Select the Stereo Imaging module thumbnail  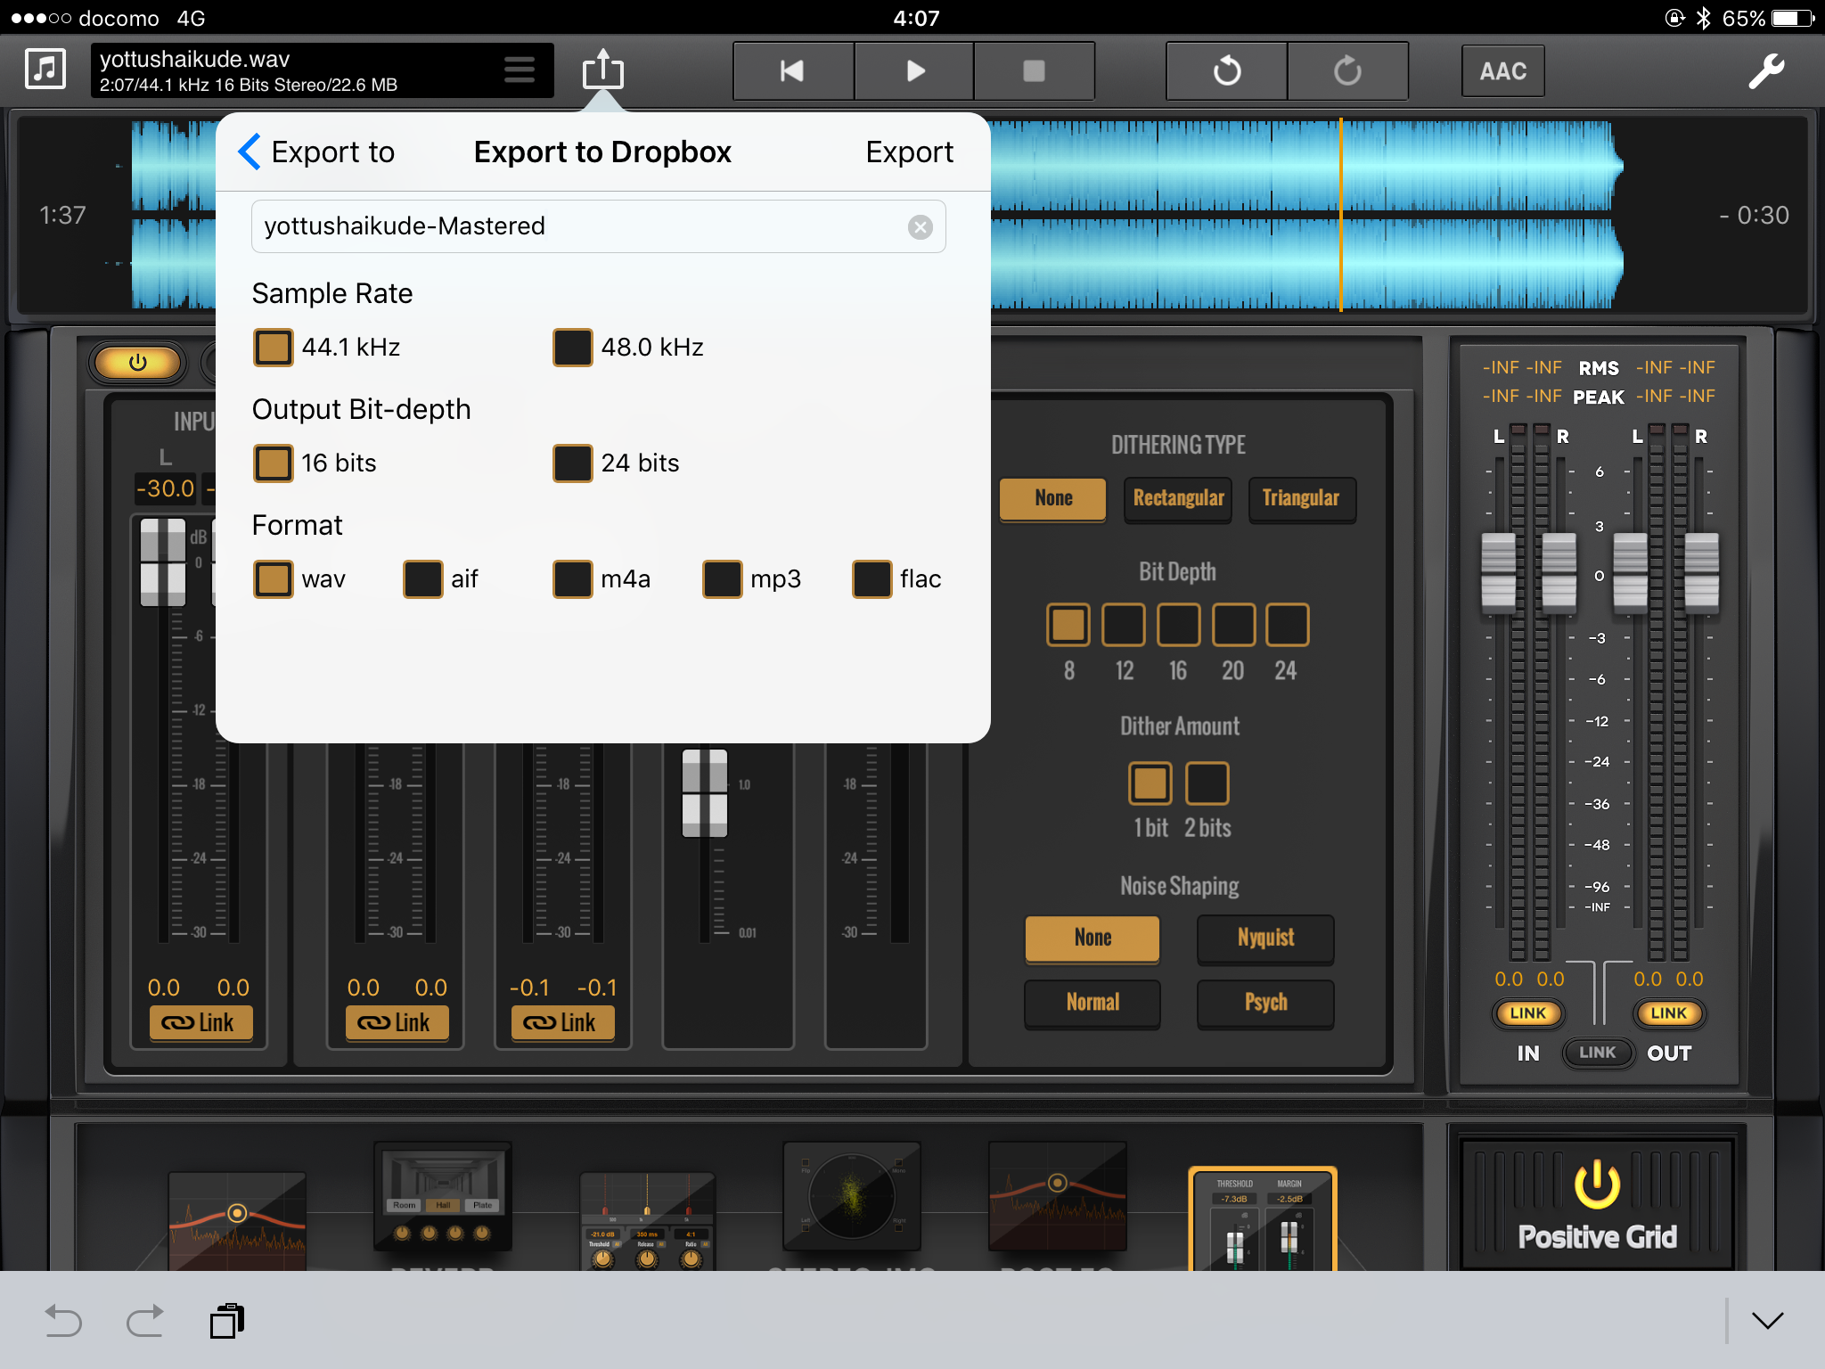852,1197
